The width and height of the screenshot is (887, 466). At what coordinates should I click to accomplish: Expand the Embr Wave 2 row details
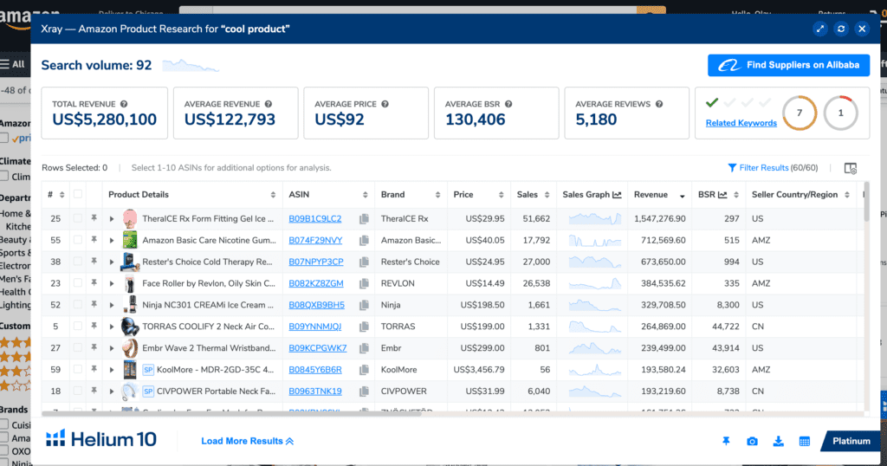tap(112, 348)
